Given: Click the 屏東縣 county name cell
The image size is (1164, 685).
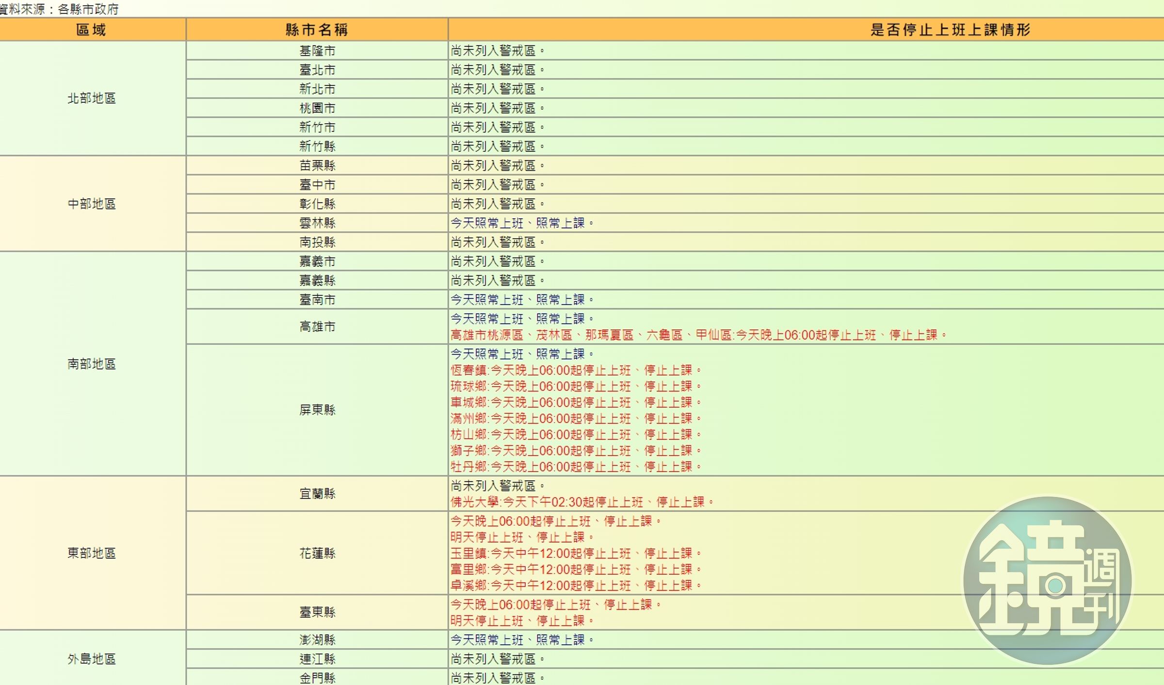Looking at the screenshot, I should coord(317,410).
